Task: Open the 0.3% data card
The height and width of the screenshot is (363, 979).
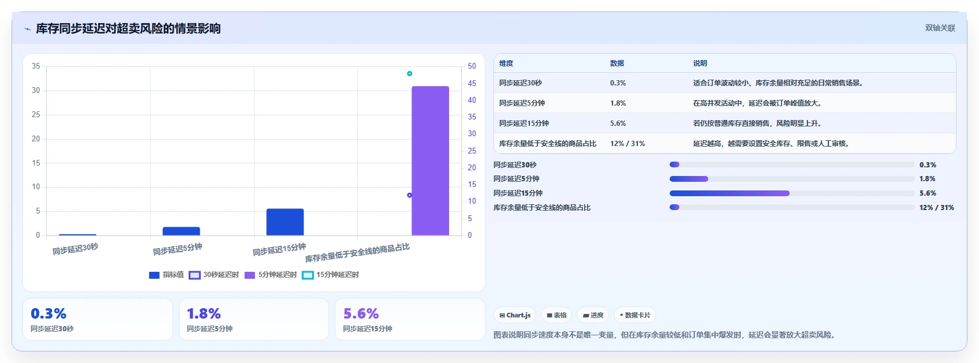Action: [98, 319]
